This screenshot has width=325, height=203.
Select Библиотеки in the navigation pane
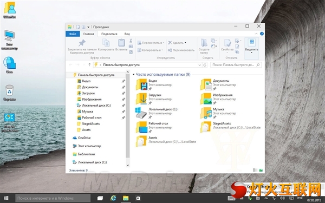pyautogui.click(x=86, y=154)
